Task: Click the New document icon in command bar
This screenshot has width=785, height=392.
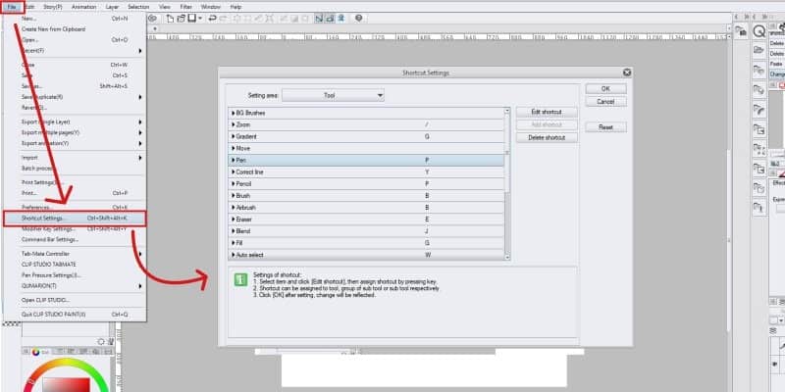Action: [x=170, y=18]
